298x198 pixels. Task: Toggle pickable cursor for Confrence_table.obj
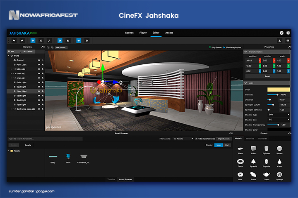coord(43,109)
